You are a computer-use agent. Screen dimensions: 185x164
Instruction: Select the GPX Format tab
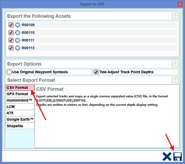(20, 94)
